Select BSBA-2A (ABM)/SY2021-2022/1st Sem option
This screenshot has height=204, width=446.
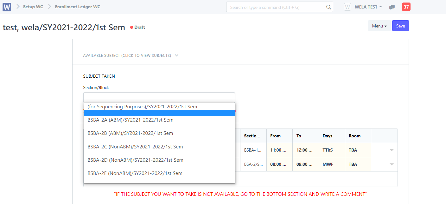point(131,120)
